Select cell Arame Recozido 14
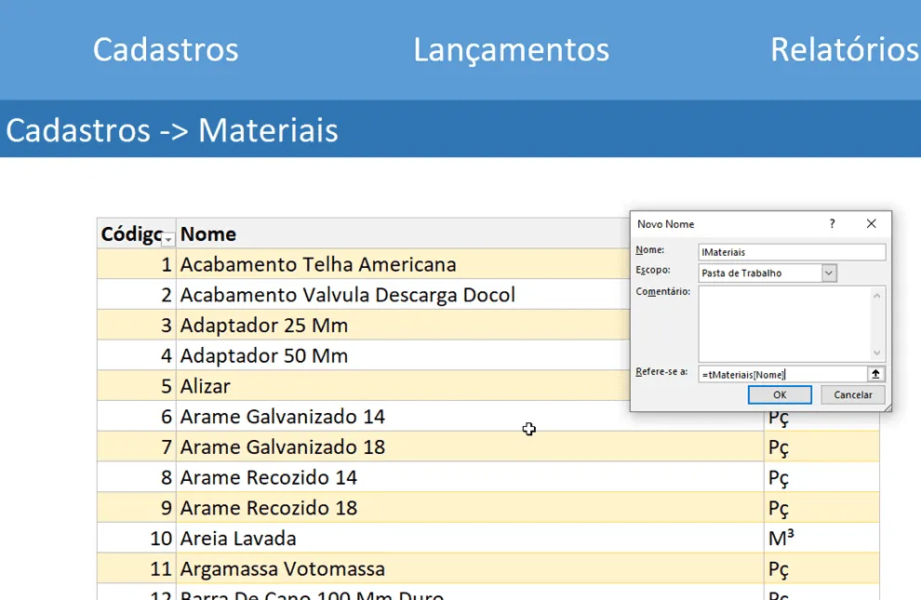Image resolution: width=921 pixels, height=600 pixels. click(x=470, y=478)
